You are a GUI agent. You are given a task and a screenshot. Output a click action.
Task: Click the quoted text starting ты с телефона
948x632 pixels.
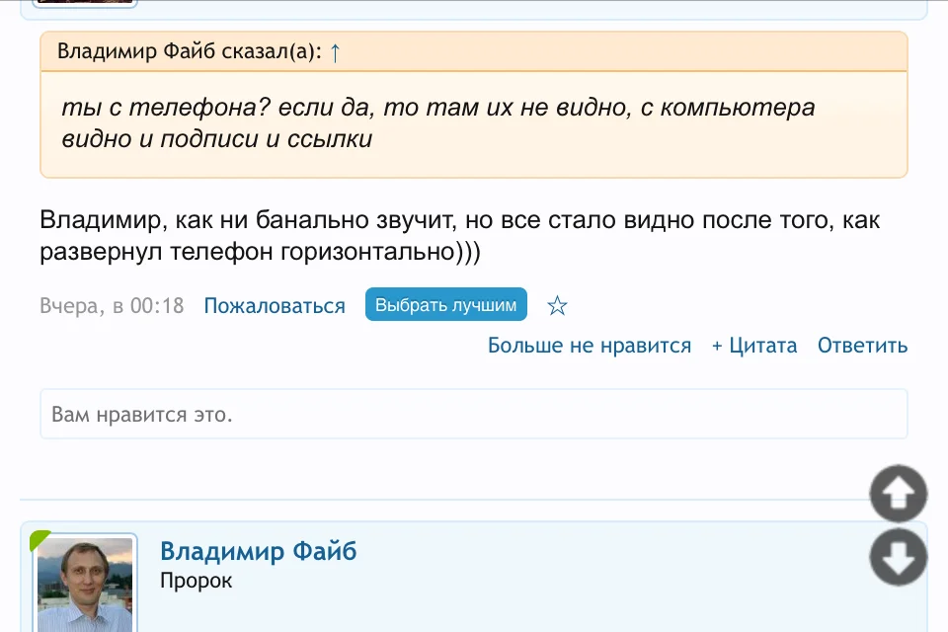438,122
